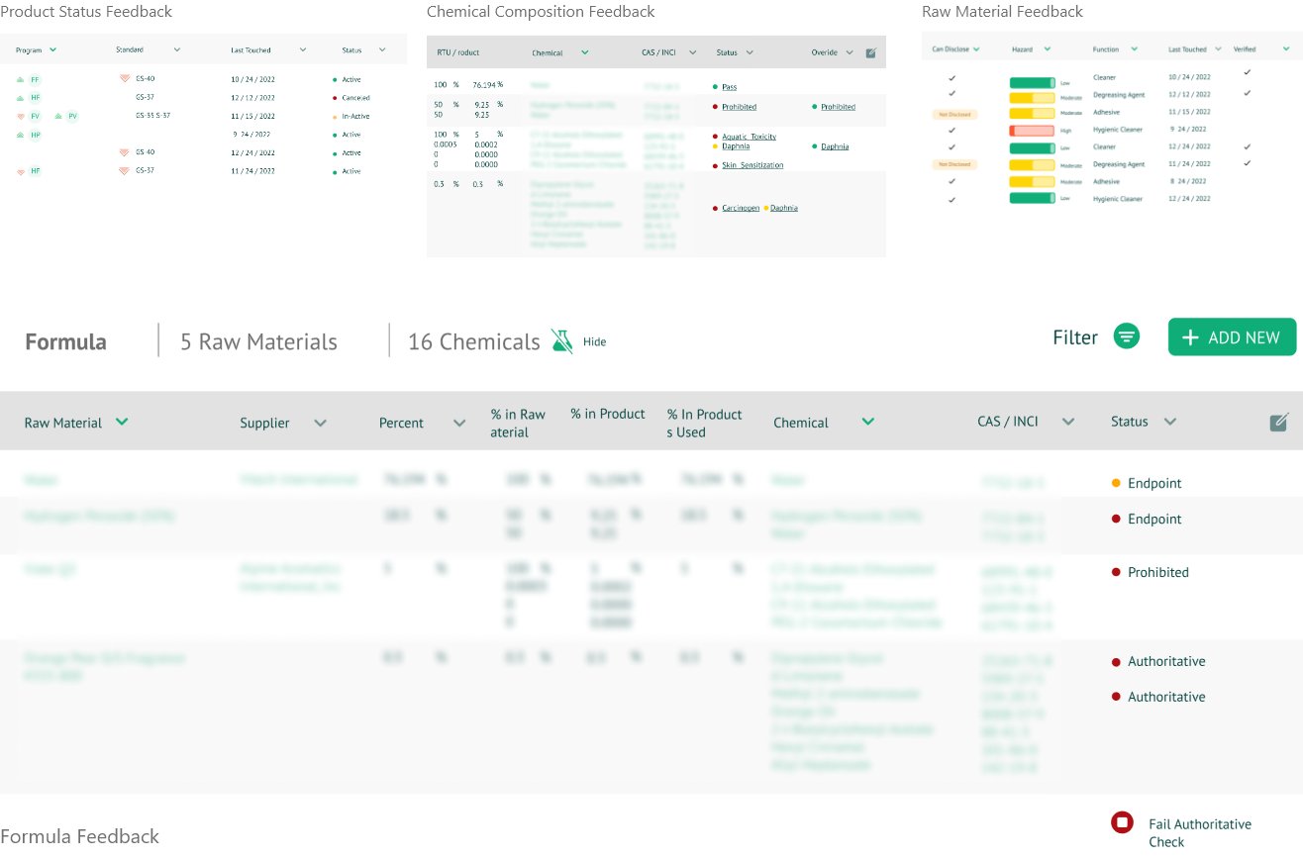Click the green Filter icon
This screenshot has width=1303, height=859.
pos(1126,336)
